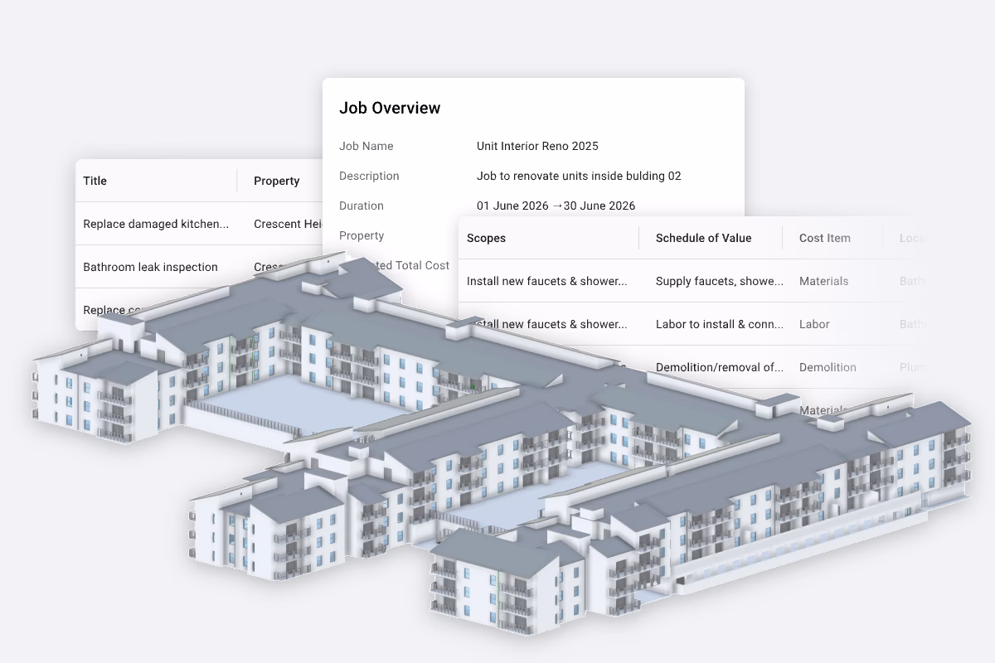Click the Demolition cost item cell
Viewport: 995px width, 663px height.
[828, 367]
